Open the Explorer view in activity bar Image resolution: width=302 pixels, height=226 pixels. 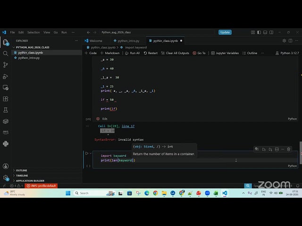coord(6,42)
